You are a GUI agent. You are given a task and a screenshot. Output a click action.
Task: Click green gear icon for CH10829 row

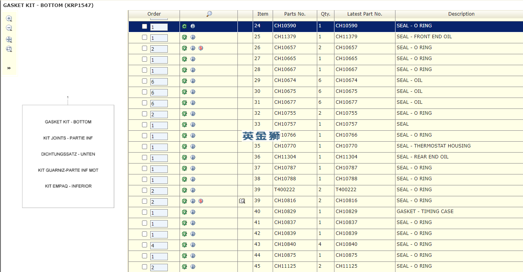click(x=184, y=212)
